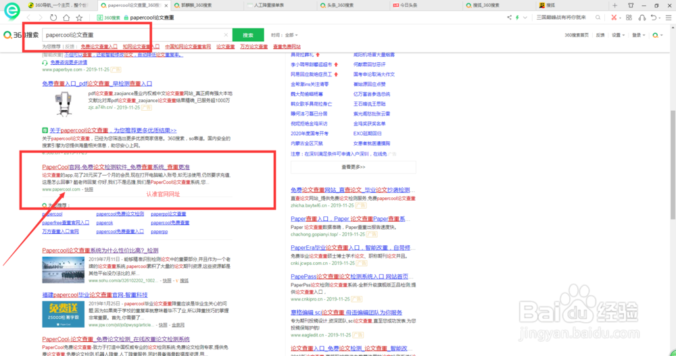
Task: Go back with the back arrow
Action: coord(28,18)
